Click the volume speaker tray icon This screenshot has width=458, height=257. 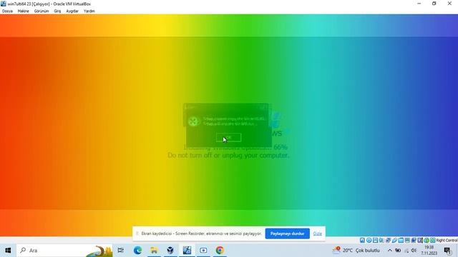click(x=414, y=251)
